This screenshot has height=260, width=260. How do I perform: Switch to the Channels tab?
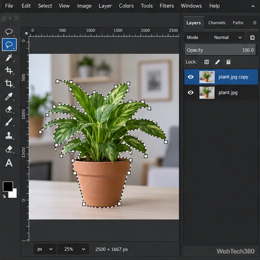tap(217, 23)
